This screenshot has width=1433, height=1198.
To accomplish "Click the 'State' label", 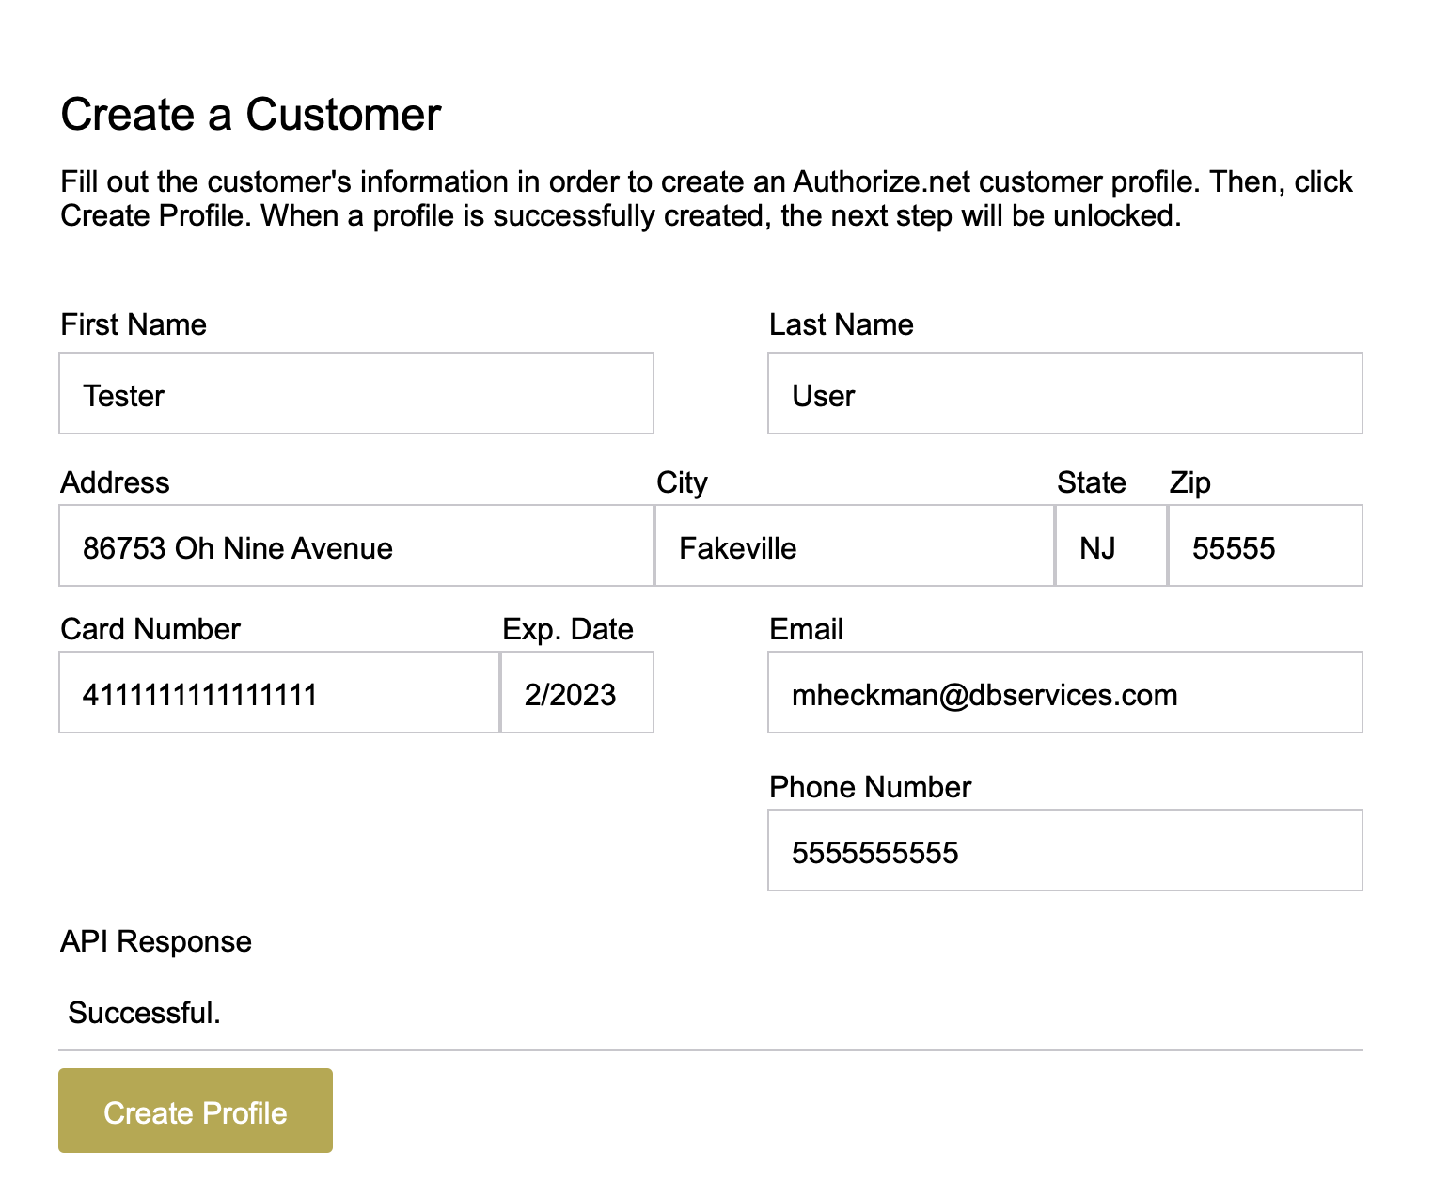I will [x=1092, y=482].
